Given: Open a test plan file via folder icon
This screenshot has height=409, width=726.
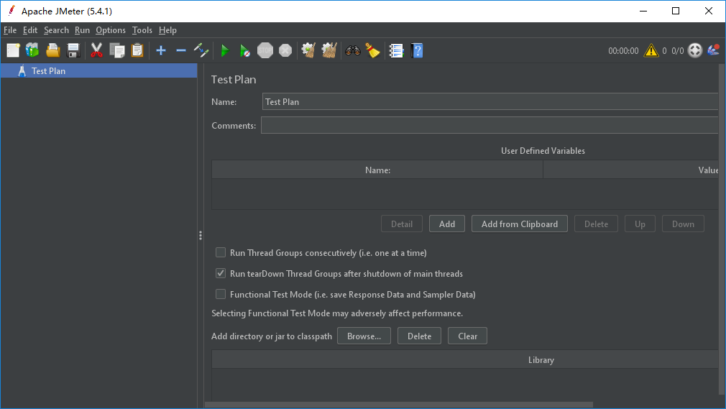Looking at the screenshot, I should 52,50.
